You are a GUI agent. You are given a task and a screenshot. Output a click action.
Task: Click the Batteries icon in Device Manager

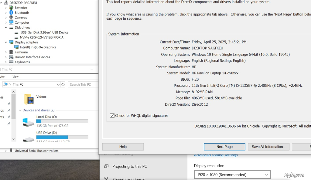[x=11, y=8]
